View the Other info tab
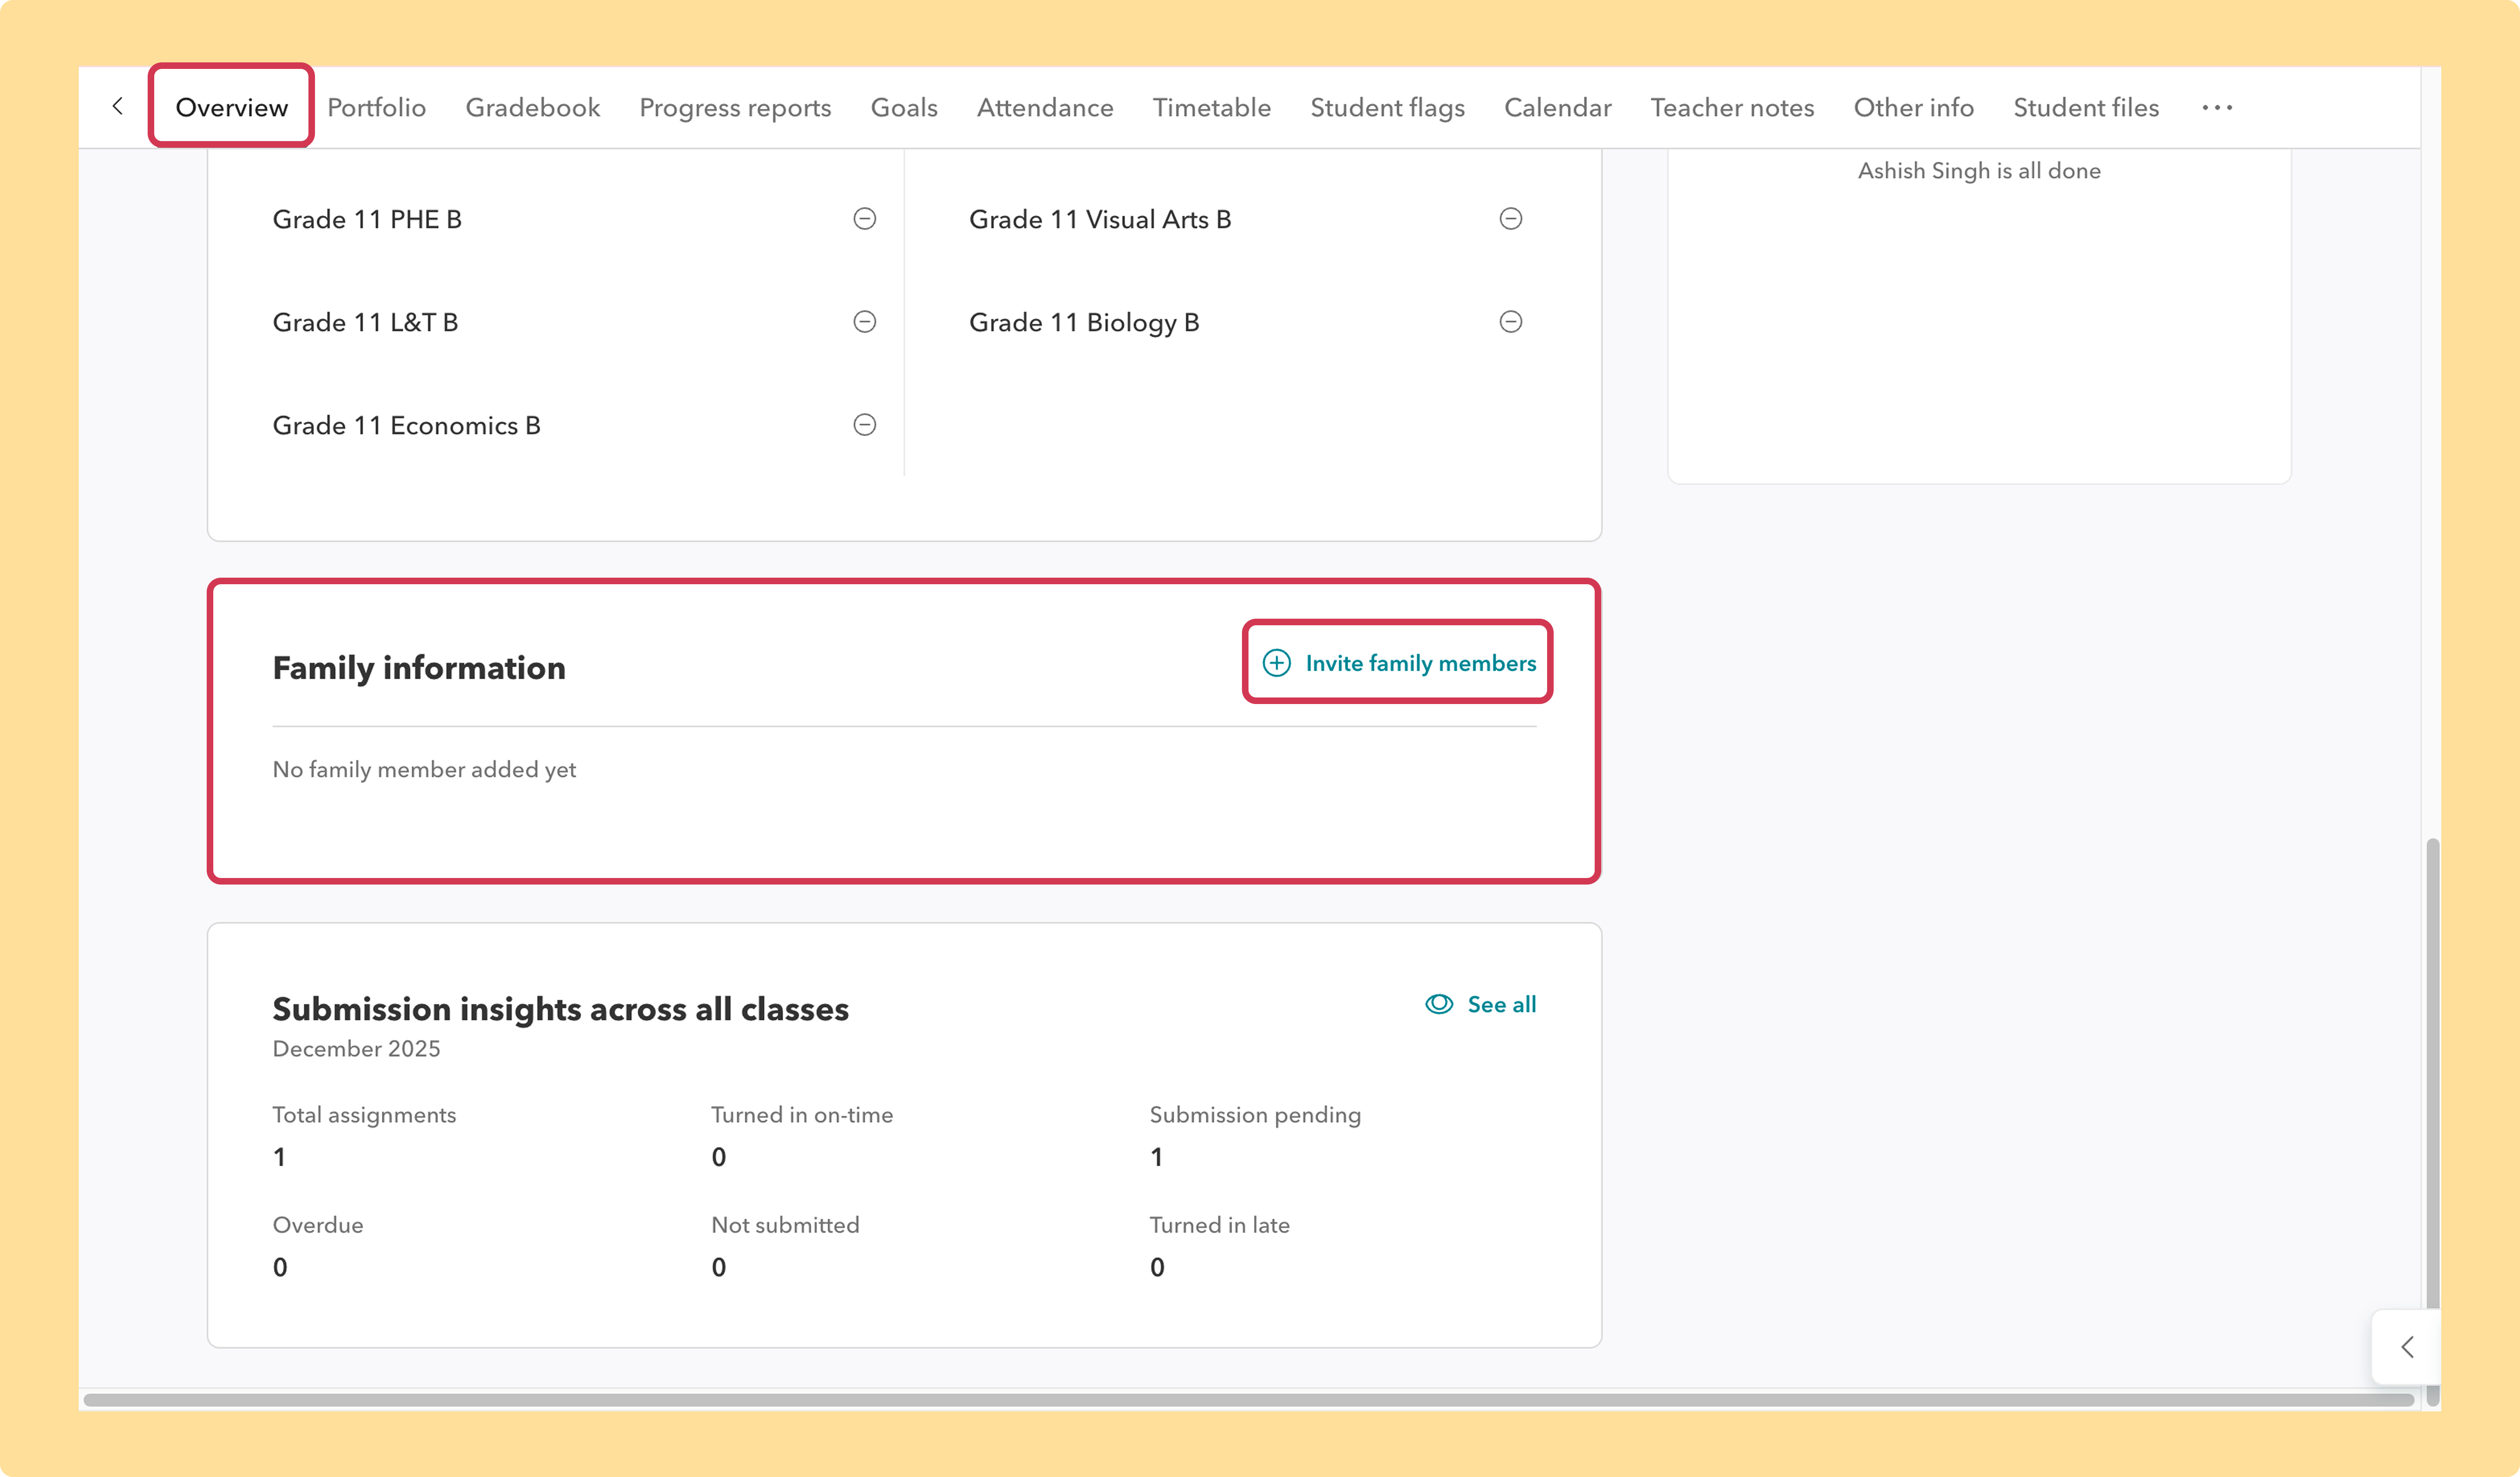This screenshot has width=2520, height=1477. coord(1914,107)
